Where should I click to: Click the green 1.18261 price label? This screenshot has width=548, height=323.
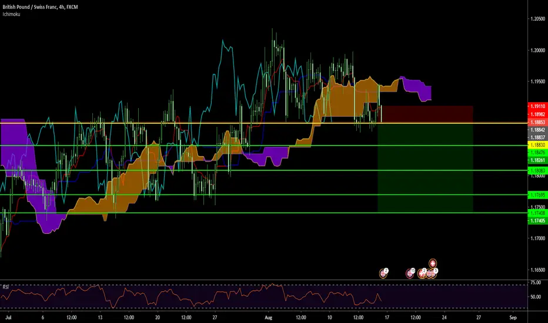(x=537, y=160)
